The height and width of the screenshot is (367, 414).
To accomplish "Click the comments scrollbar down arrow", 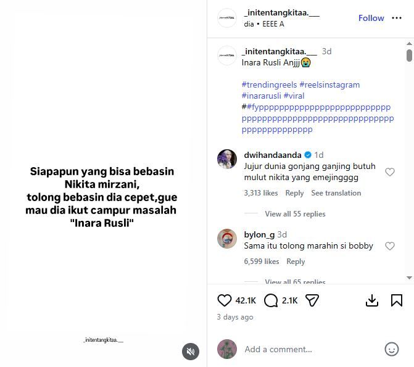I will click(409, 278).
